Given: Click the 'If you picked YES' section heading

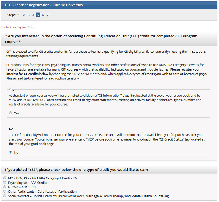Looking at the screenshot, I should (77, 170).
